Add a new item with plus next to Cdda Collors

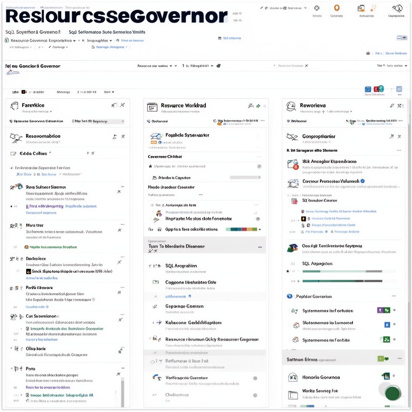pos(88,153)
